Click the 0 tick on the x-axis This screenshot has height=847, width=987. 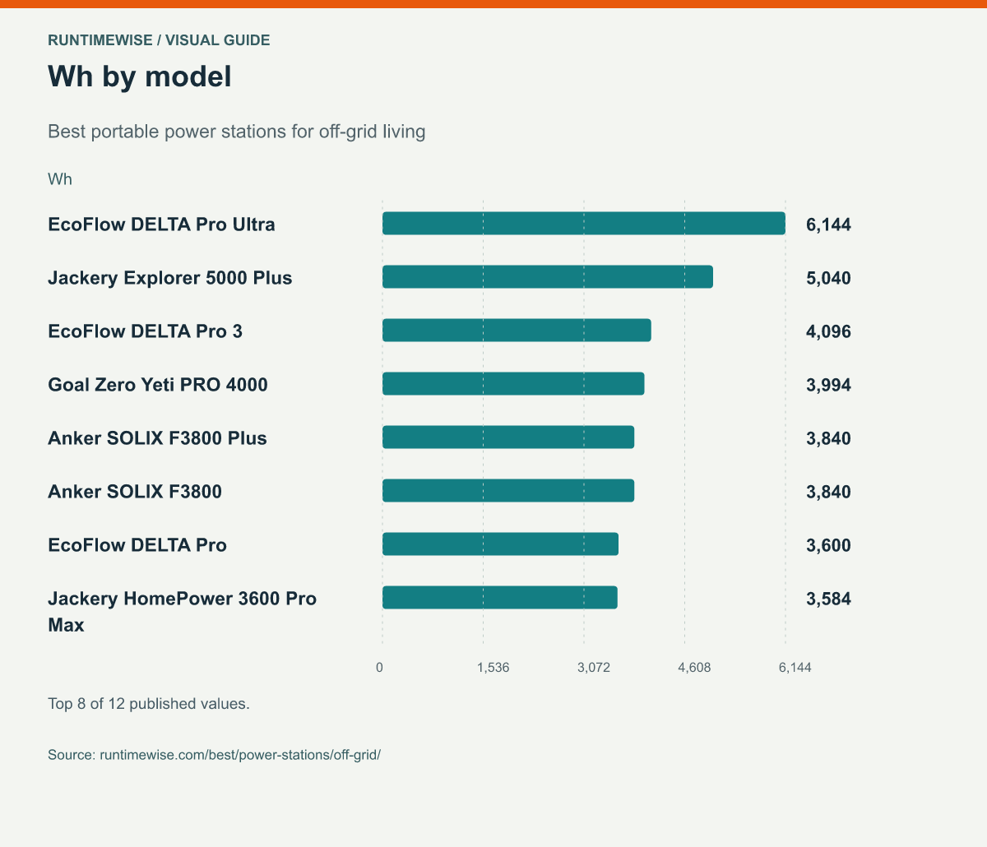coord(379,667)
